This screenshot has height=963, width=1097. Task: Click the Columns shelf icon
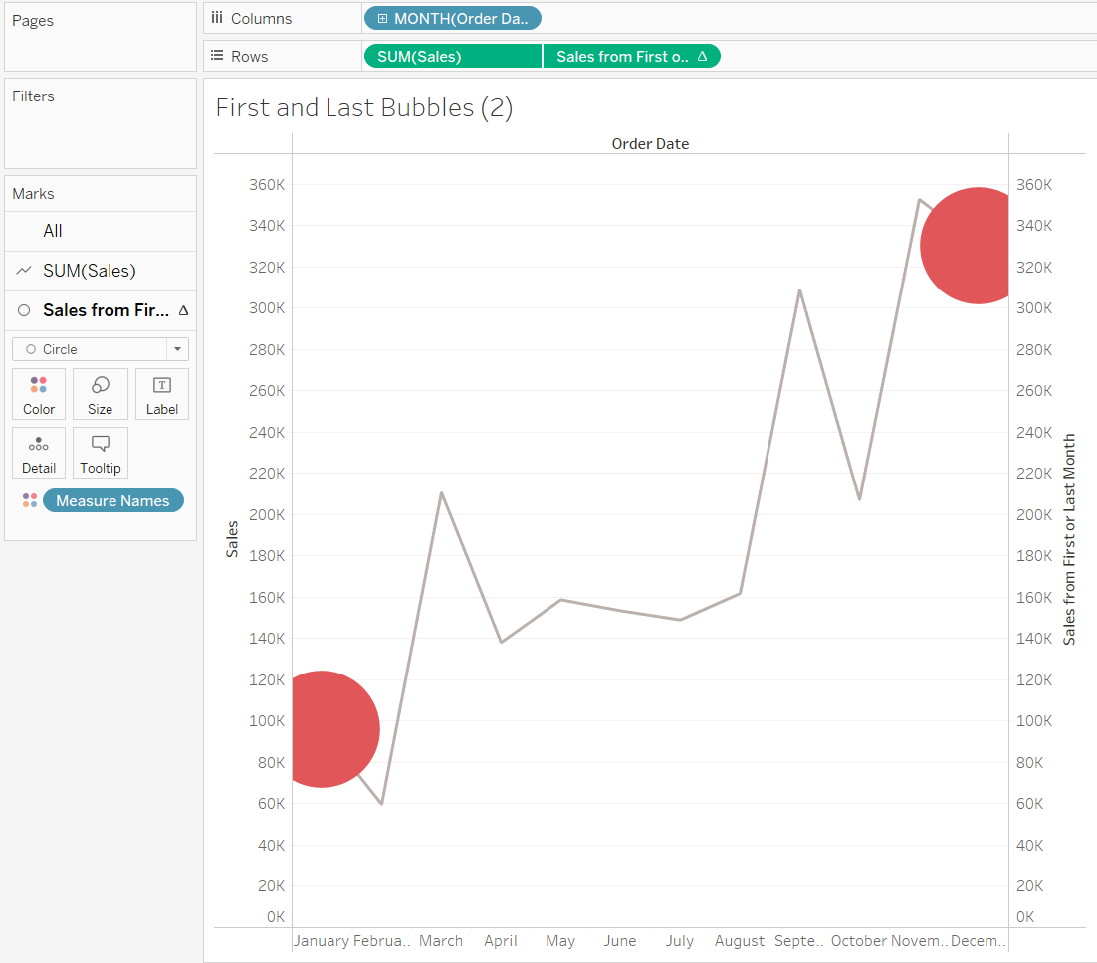pyautogui.click(x=216, y=18)
